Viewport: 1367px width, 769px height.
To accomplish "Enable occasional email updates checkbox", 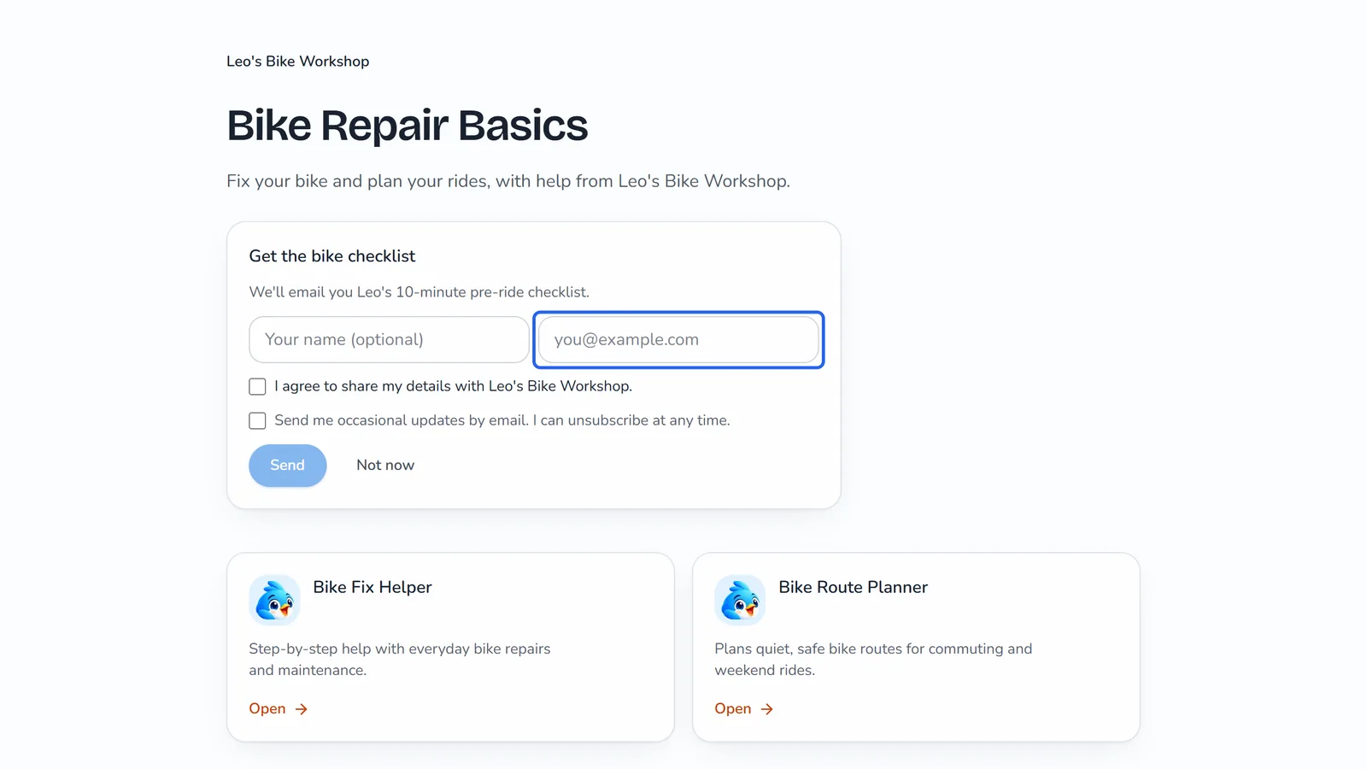I will [257, 420].
